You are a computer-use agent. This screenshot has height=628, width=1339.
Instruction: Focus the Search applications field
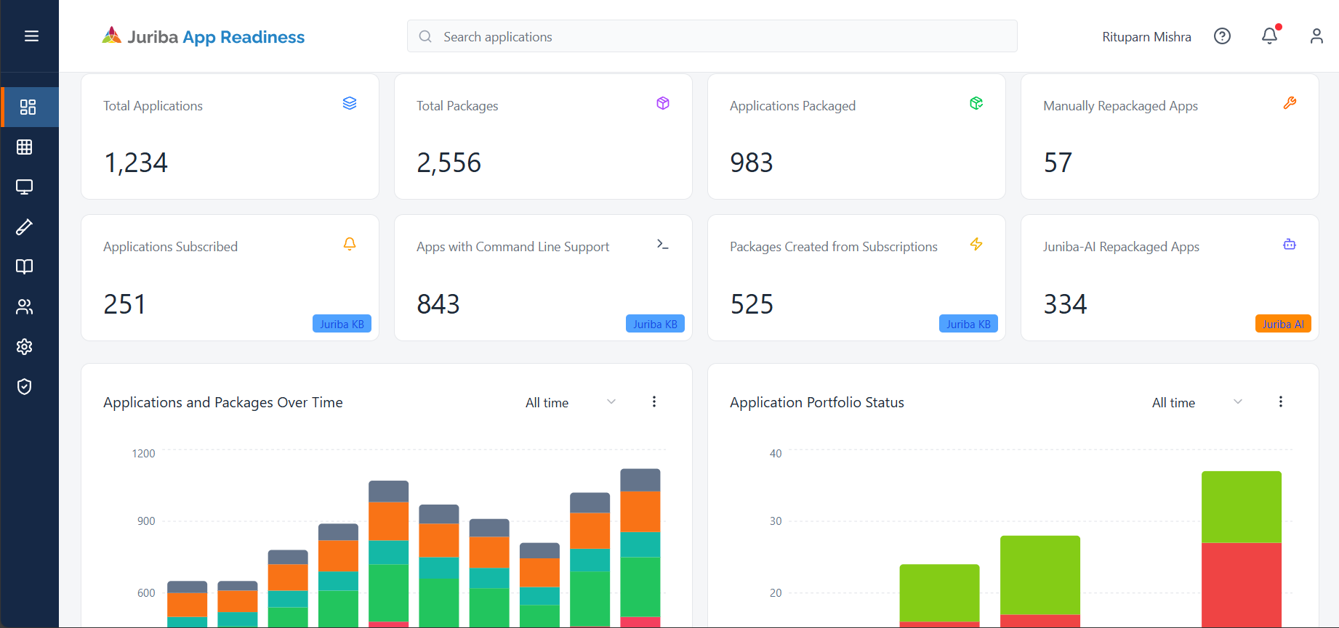pyautogui.click(x=712, y=36)
